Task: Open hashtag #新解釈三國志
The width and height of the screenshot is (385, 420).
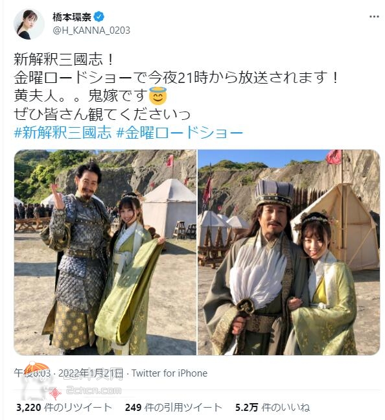Action: coord(63,133)
